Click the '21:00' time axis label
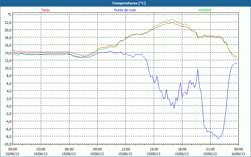The image size is (251, 157). tap(210, 149)
